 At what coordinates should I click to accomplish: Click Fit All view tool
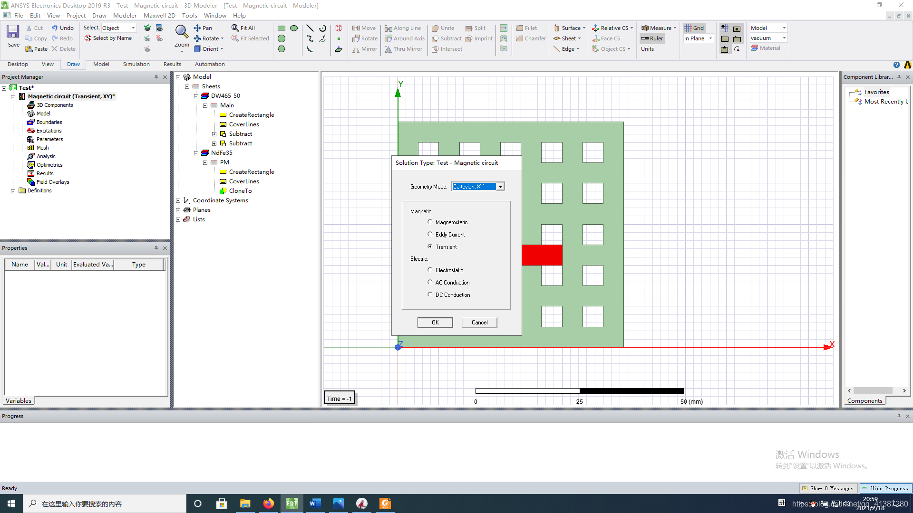(243, 28)
